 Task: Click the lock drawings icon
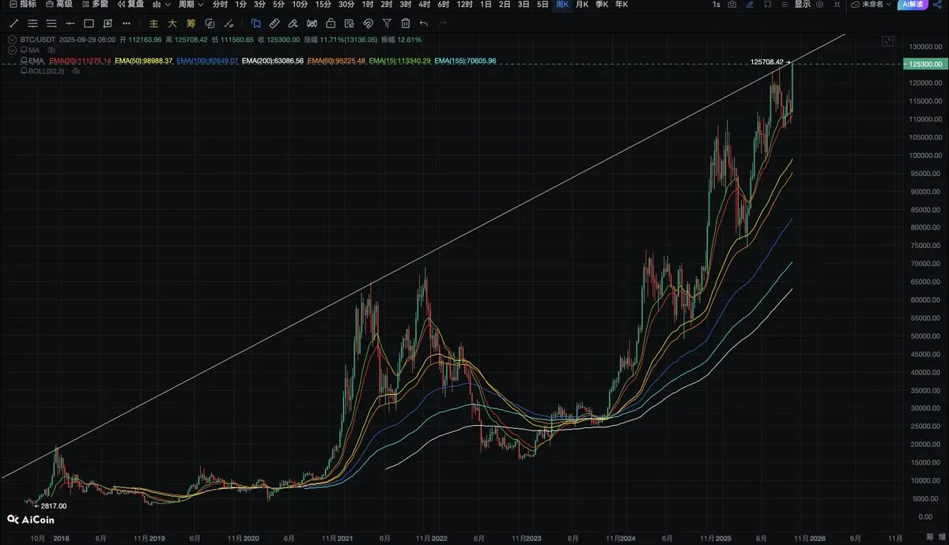(331, 24)
